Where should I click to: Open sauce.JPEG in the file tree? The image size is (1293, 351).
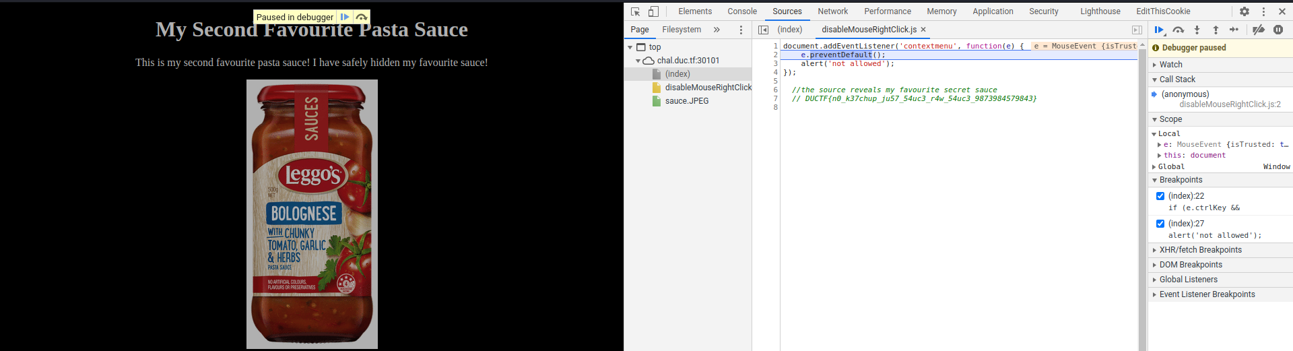686,101
